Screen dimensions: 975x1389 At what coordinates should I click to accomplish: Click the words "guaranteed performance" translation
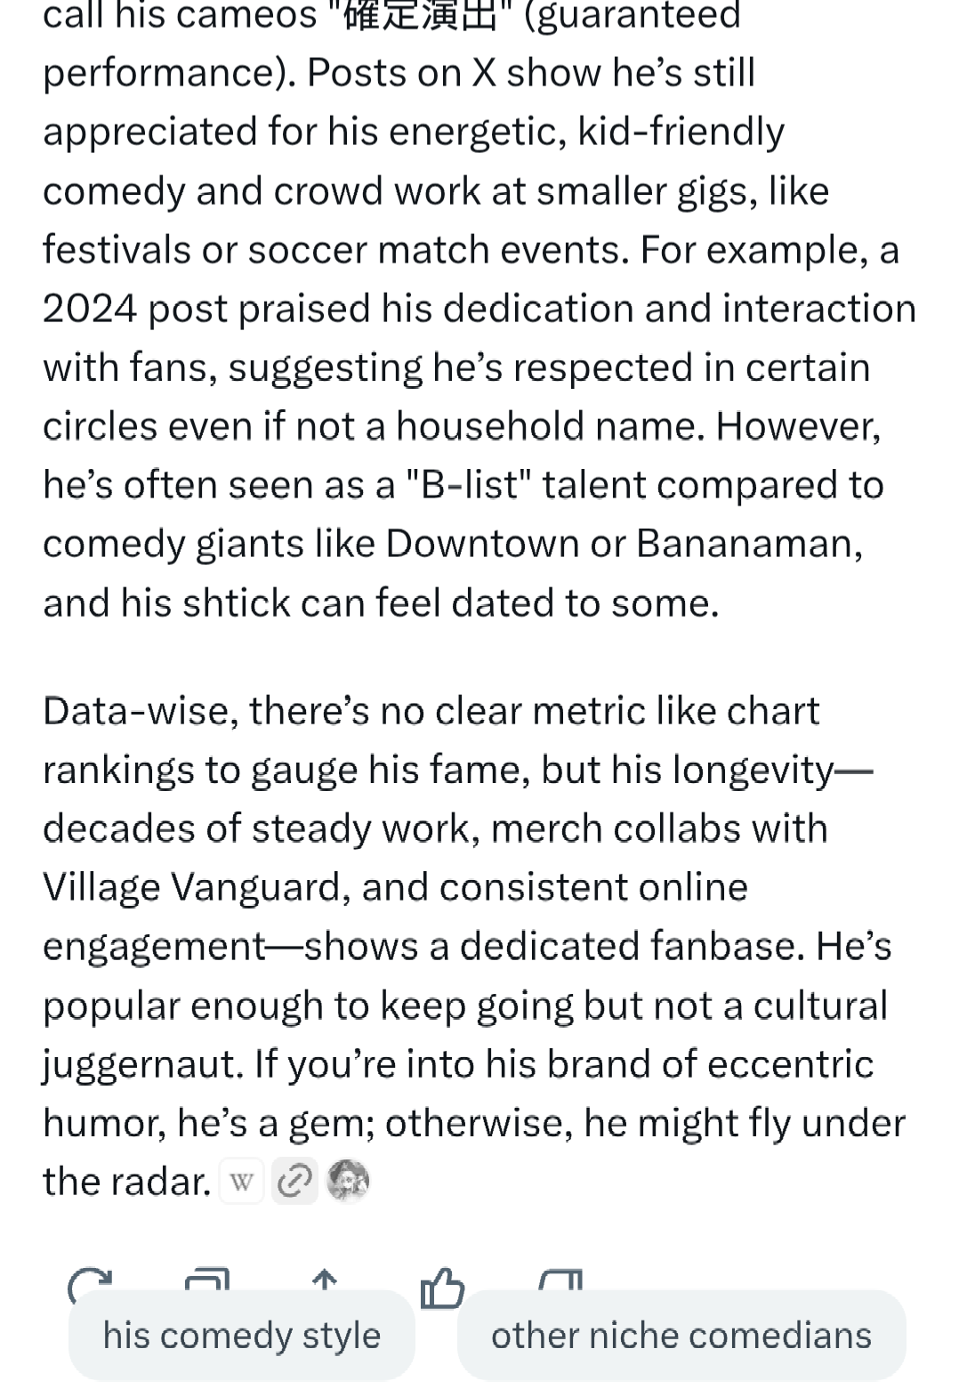pos(391,44)
